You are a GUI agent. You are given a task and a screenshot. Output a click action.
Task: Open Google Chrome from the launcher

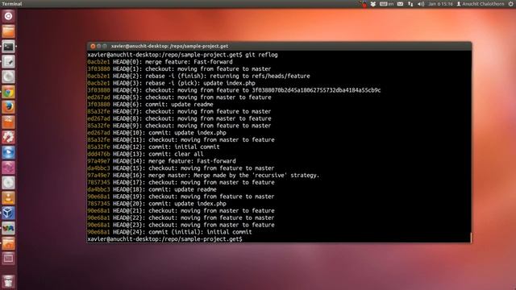coord(9,93)
